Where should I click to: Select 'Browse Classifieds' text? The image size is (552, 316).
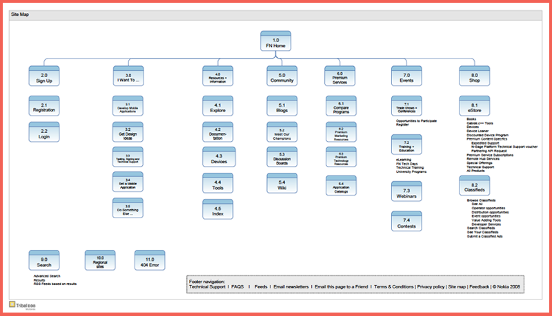coord(481,200)
